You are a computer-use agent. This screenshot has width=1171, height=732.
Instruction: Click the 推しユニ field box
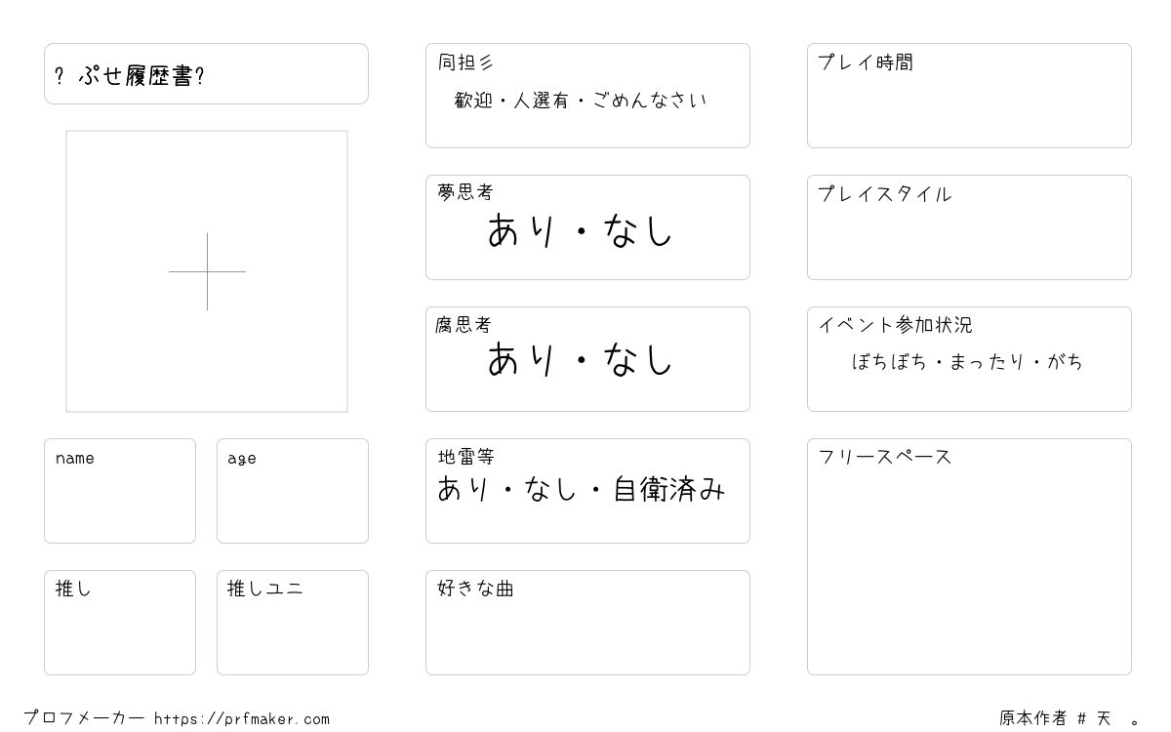tap(293, 623)
